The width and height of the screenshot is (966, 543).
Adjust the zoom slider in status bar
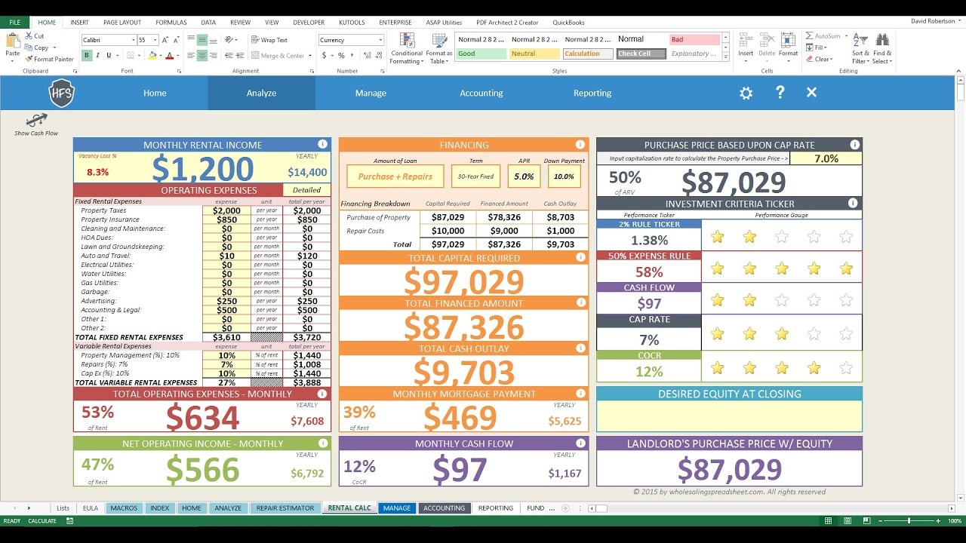(909, 520)
